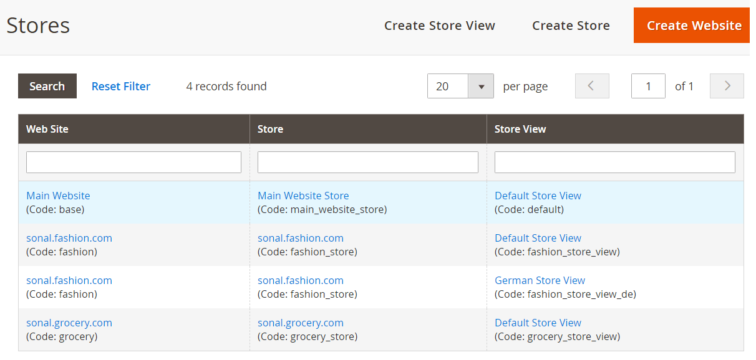Go to the previous page arrow
Image resolution: width=756 pixels, height=360 pixels.
click(x=592, y=86)
